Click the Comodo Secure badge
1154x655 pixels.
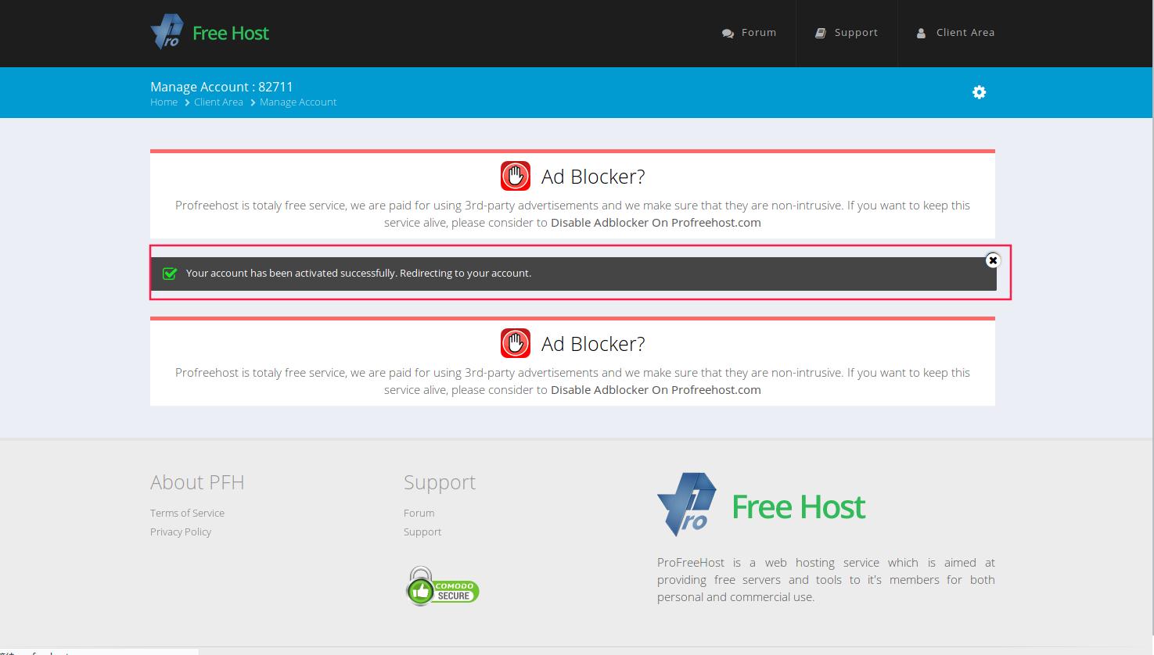[x=442, y=586]
